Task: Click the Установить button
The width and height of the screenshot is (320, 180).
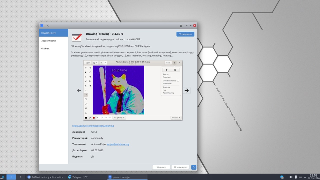Action: (185, 34)
